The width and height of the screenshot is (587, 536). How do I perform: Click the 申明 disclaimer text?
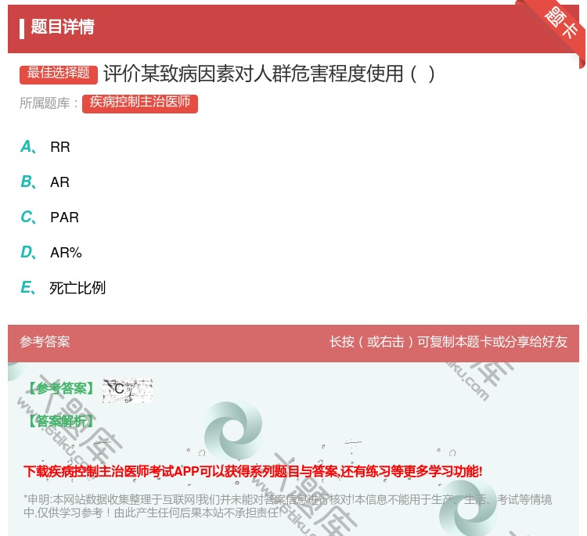pyautogui.click(x=287, y=505)
